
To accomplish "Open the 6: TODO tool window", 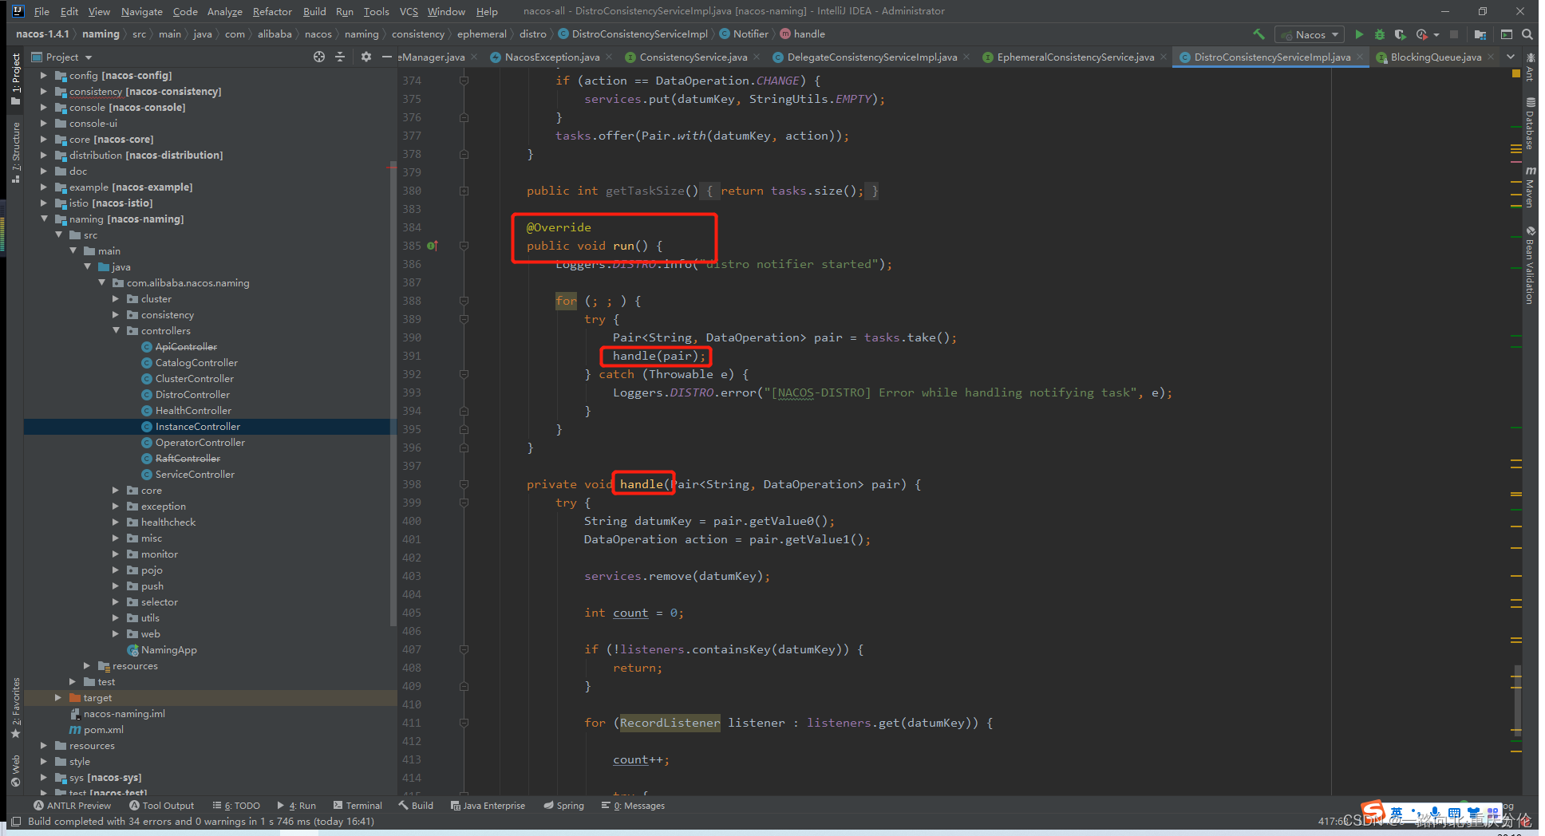I will [236, 806].
